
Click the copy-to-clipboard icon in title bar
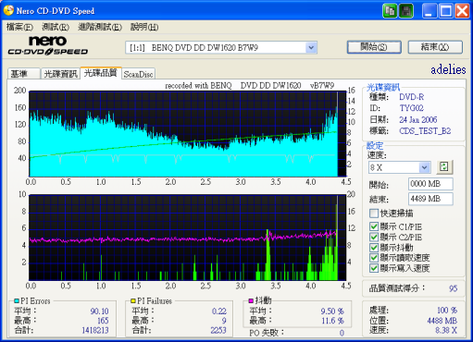390,11
